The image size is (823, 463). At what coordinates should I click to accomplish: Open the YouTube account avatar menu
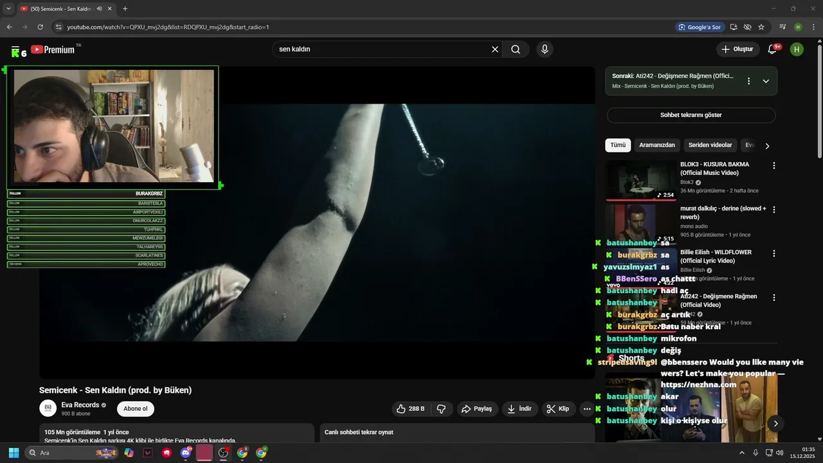tap(797, 50)
